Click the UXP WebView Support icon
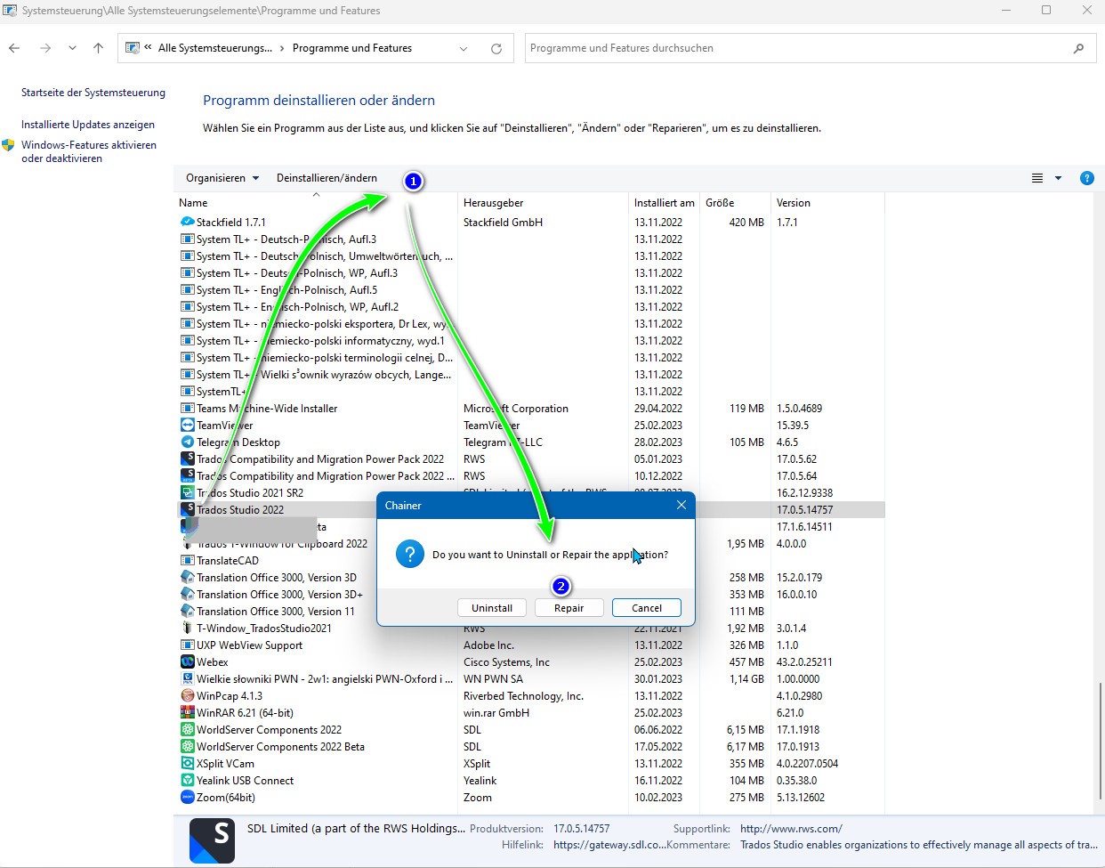1105x868 pixels. click(x=187, y=645)
